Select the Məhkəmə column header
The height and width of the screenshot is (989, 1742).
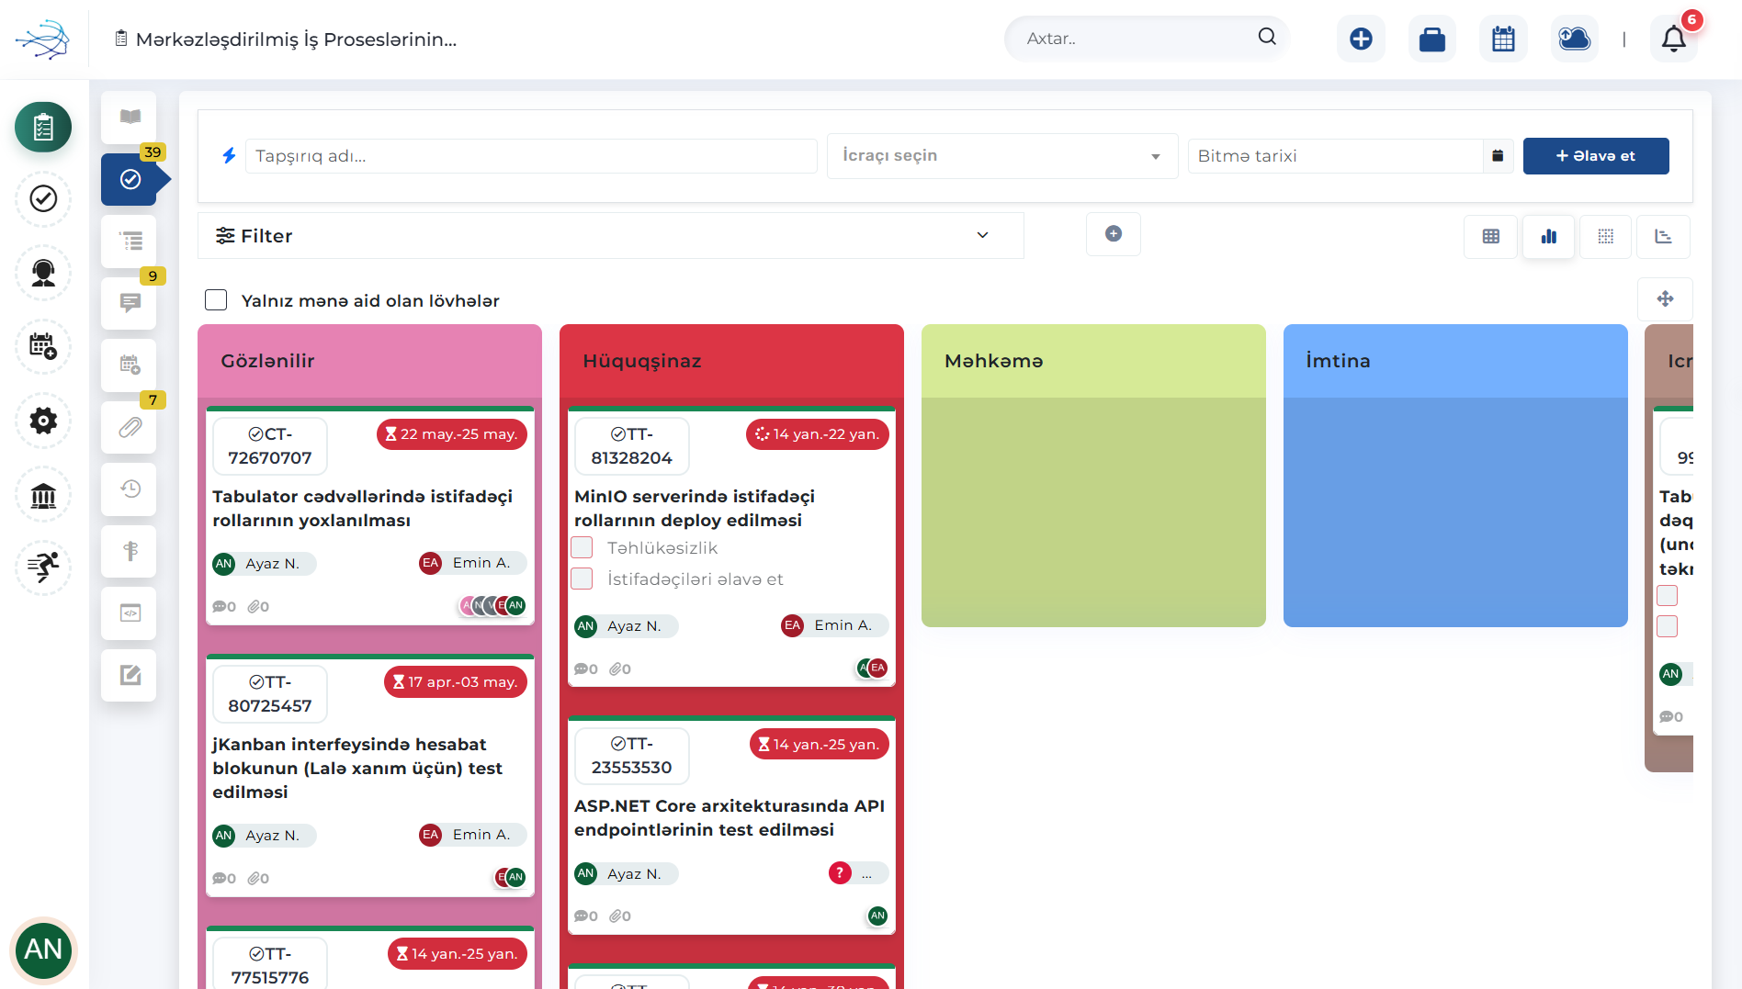(x=1093, y=361)
